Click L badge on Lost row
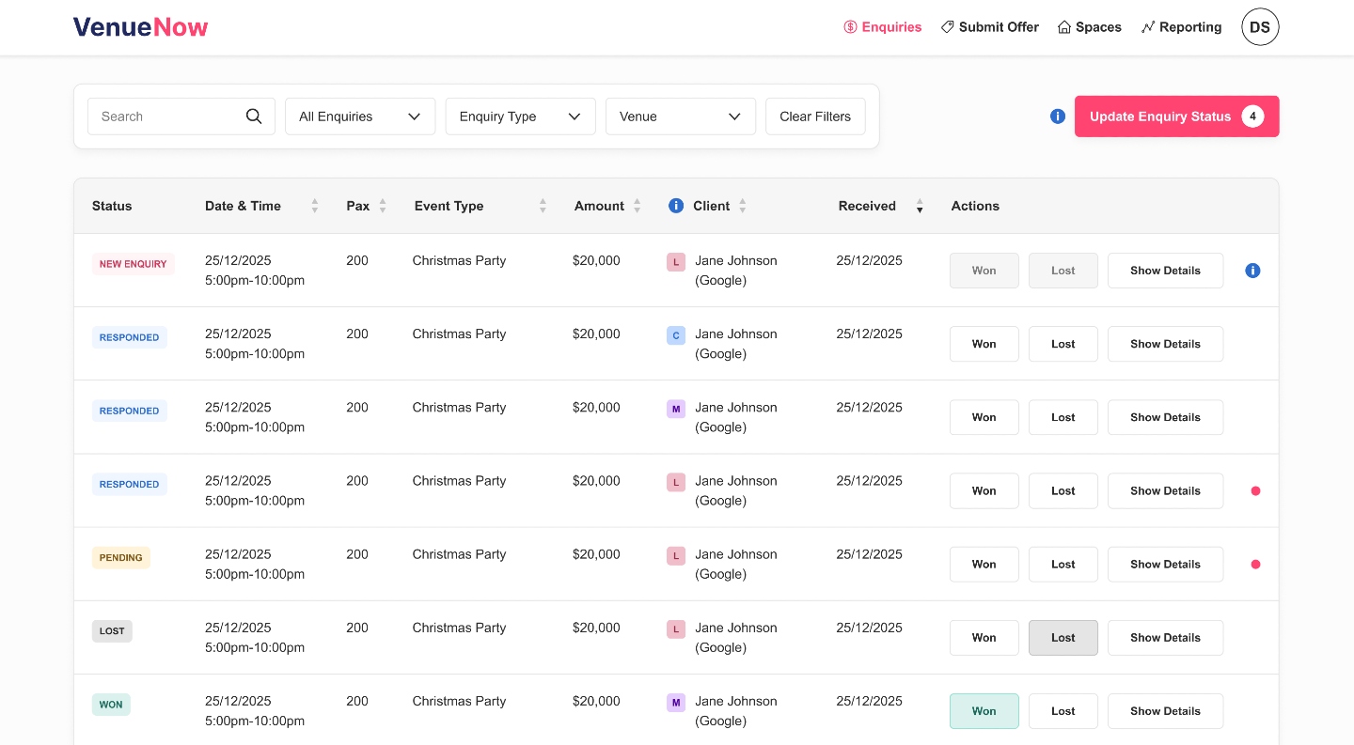 tap(676, 629)
